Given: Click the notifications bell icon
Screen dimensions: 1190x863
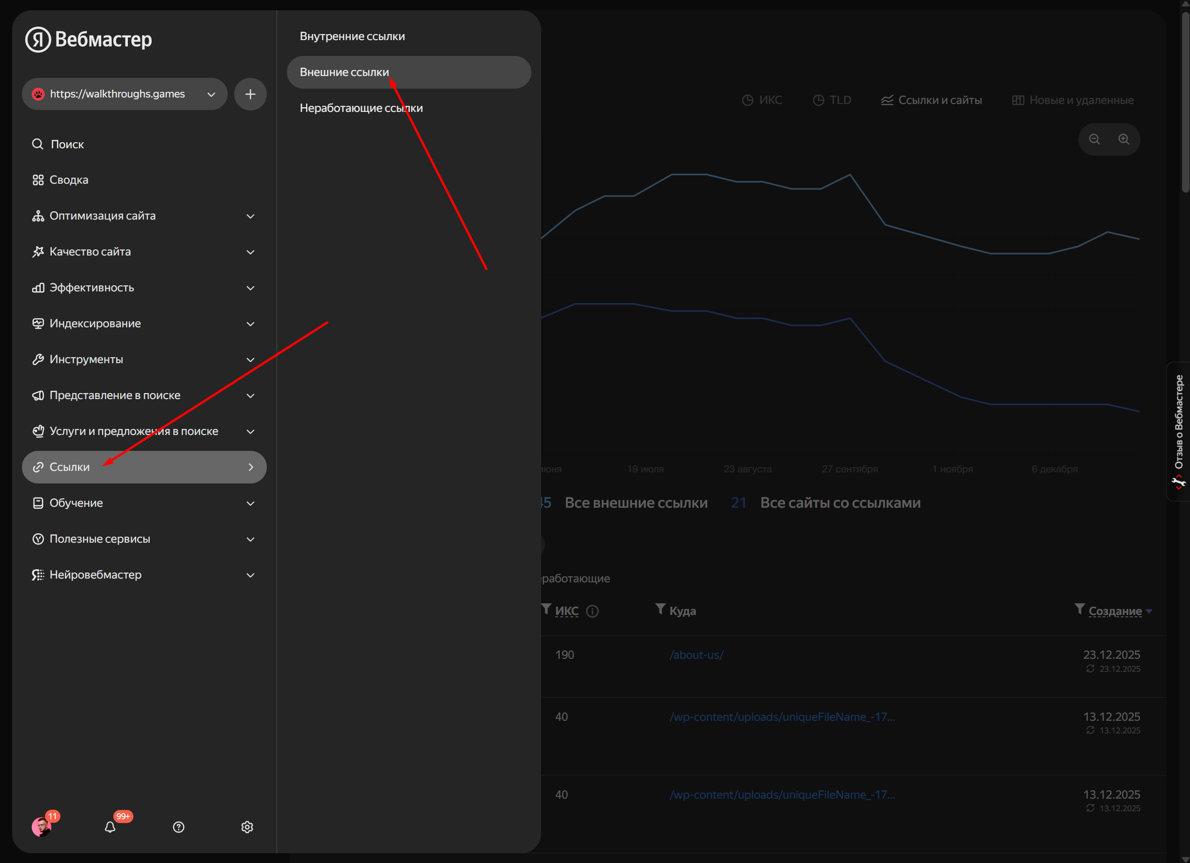Looking at the screenshot, I should coord(110,827).
